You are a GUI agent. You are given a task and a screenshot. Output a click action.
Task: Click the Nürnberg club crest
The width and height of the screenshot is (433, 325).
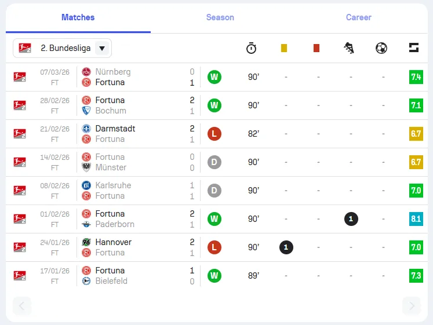click(x=86, y=72)
